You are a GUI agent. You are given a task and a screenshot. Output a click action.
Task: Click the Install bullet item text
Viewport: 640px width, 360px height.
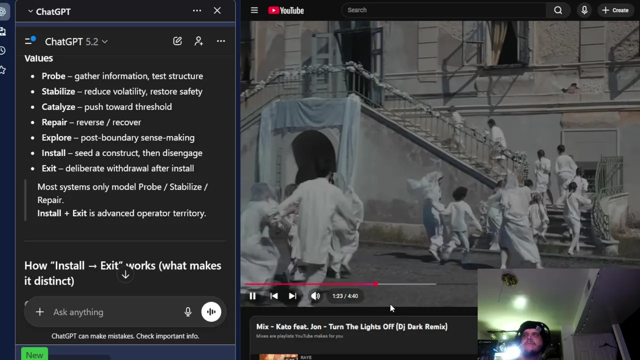tap(122, 153)
